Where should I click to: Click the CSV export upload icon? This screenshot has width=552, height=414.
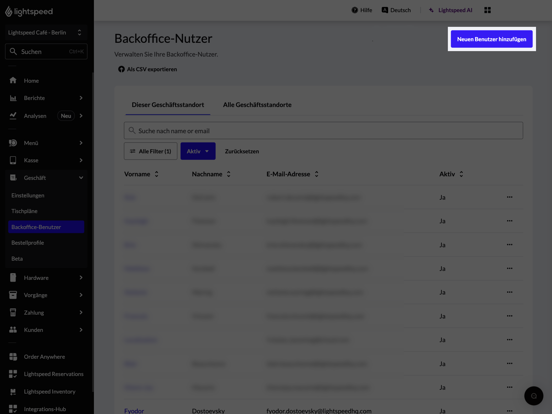point(121,69)
